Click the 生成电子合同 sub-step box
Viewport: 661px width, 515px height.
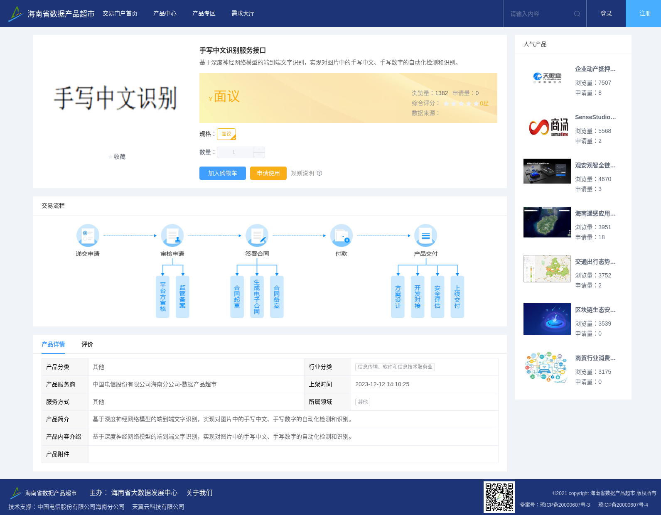point(257,297)
